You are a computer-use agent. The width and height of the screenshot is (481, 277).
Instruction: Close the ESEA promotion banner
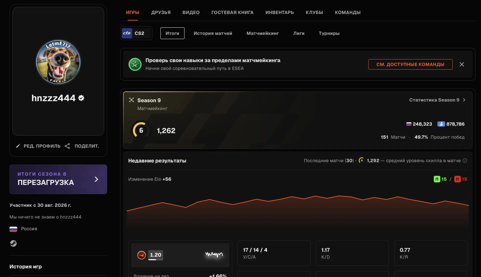tap(462, 64)
